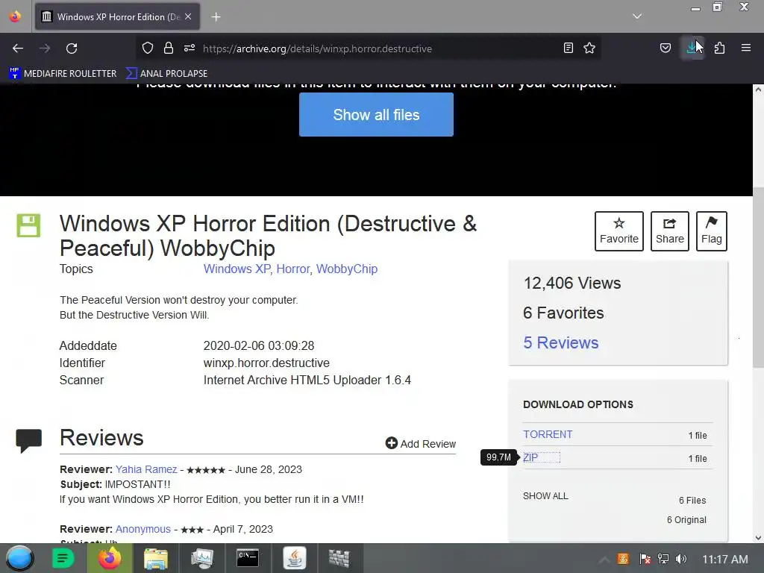Click the Show all files button
The height and width of the screenshot is (573, 764).
point(376,114)
